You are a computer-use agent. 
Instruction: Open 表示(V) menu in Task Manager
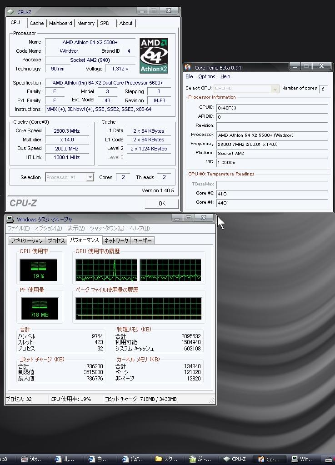[76, 228]
